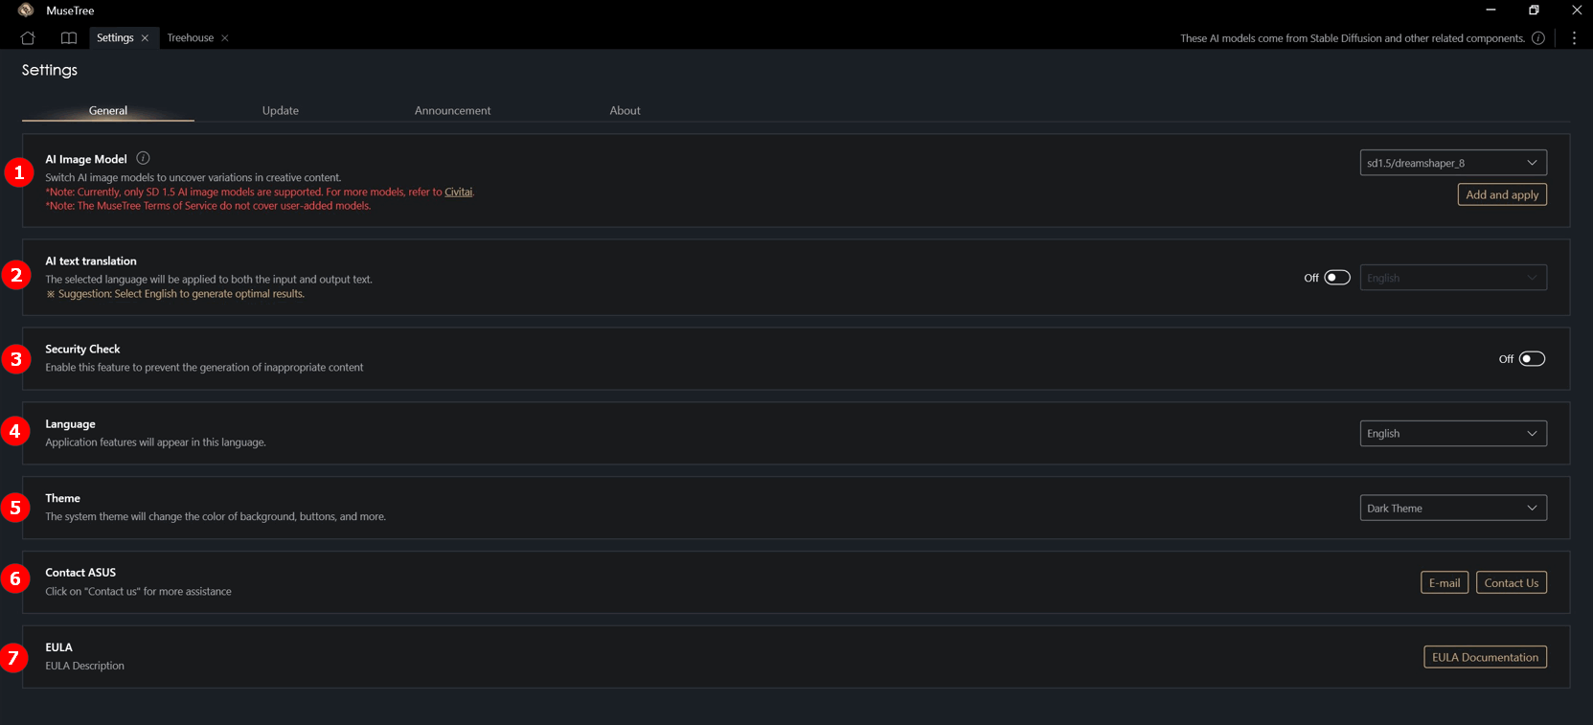Open the About tab

click(625, 110)
